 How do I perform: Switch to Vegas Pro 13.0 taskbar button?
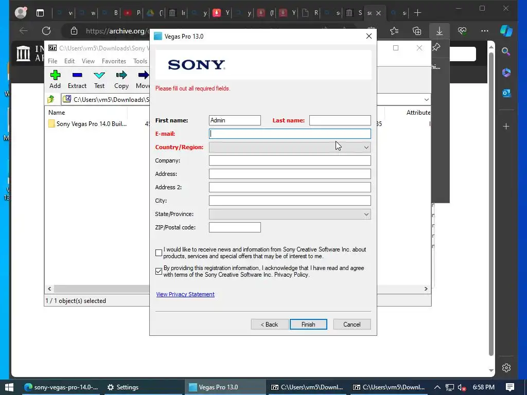[x=225, y=387]
